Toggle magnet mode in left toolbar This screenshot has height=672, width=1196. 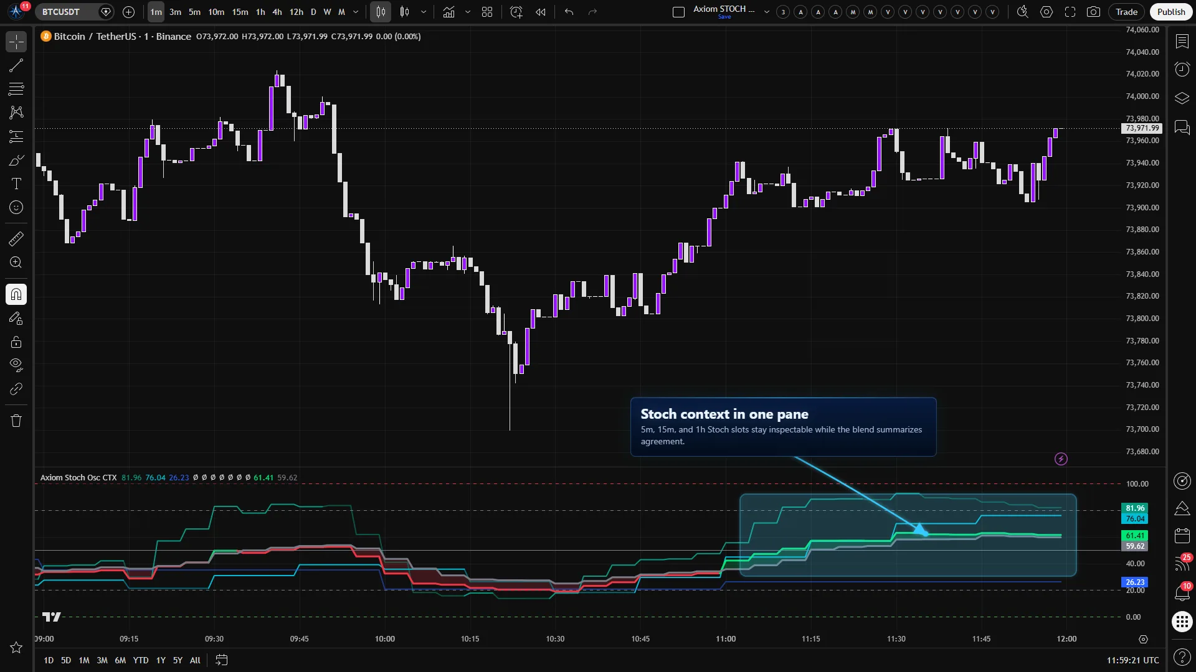click(16, 294)
